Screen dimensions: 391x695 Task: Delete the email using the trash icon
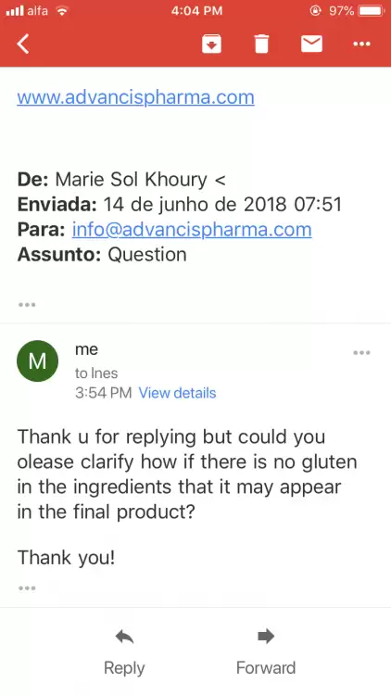(261, 44)
